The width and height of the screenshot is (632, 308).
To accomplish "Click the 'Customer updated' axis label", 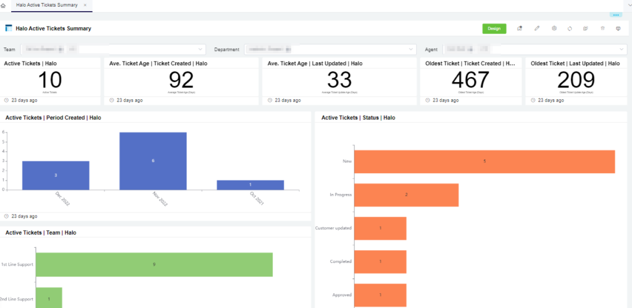I will [x=333, y=228].
